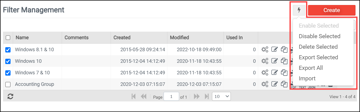Screen dimensions: 360x112
Task: Select the Import menu option
Action: click(x=307, y=79)
